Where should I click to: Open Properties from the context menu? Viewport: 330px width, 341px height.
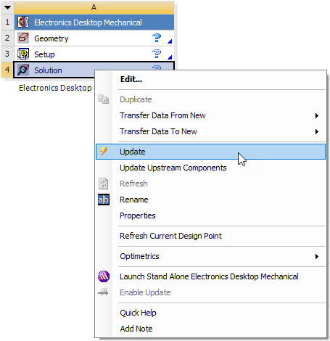138,215
